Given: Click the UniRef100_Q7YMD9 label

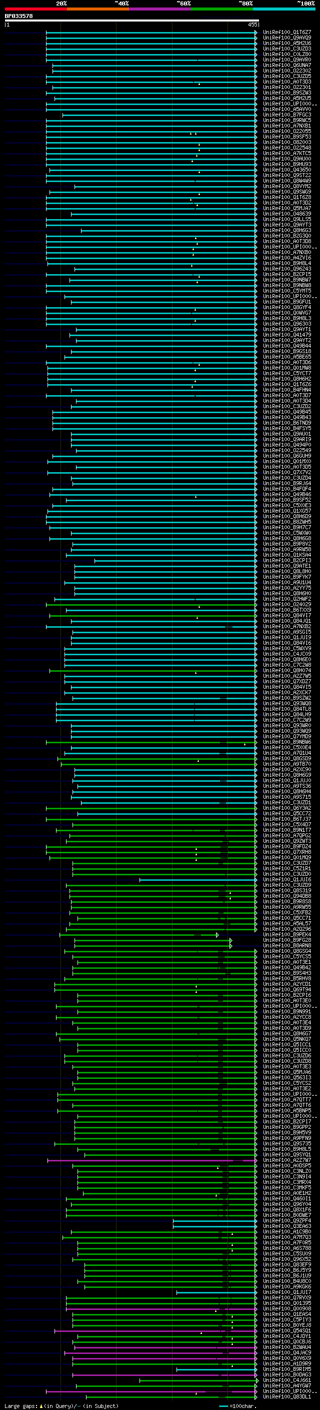Looking at the screenshot, I should pyautogui.click(x=287, y=737).
